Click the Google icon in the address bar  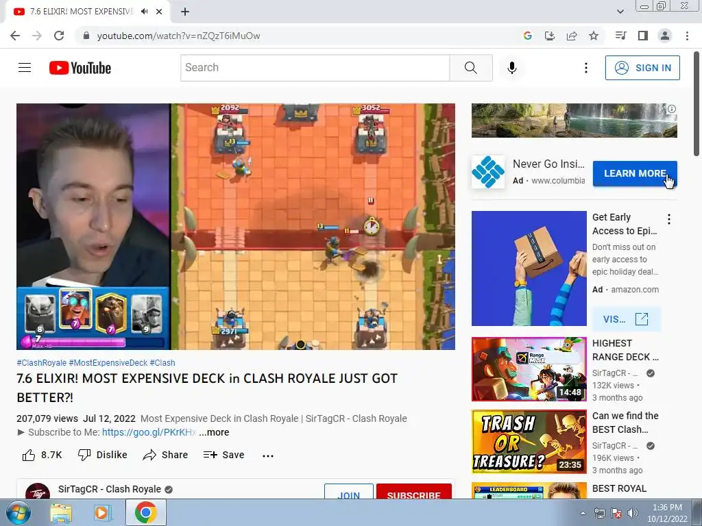[x=527, y=36]
